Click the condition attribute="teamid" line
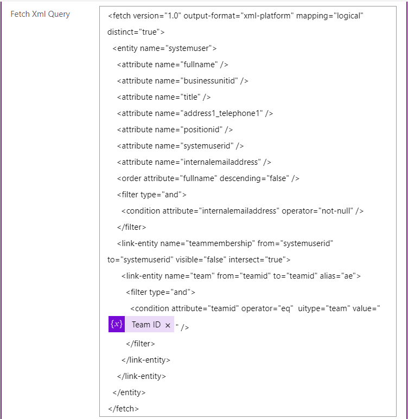The width and height of the screenshot is (408, 419). click(255, 308)
